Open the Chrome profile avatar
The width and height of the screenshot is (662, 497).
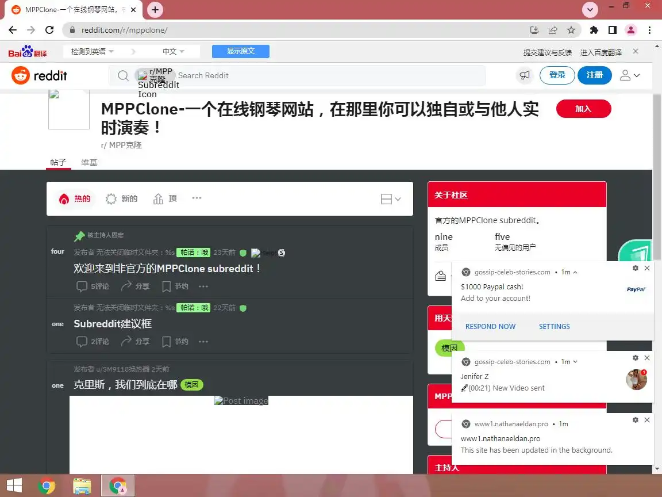[631, 30]
